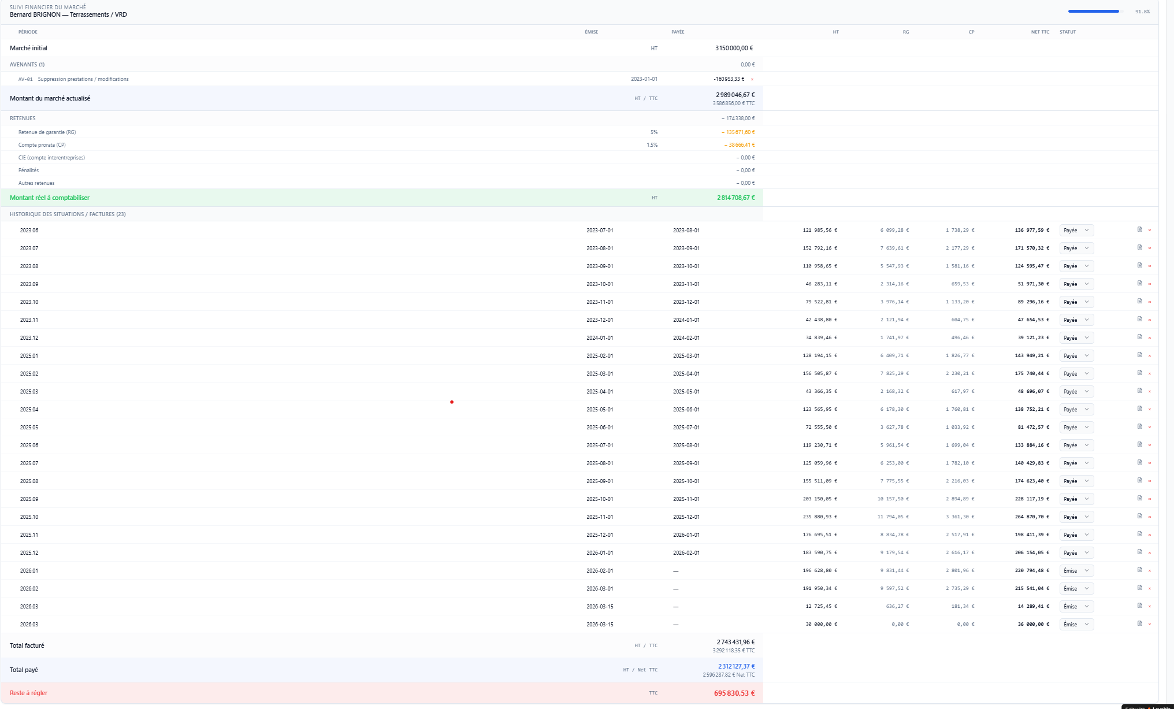Change the Émise status of 2026.02
1174x709 pixels.
tap(1076, 588)
